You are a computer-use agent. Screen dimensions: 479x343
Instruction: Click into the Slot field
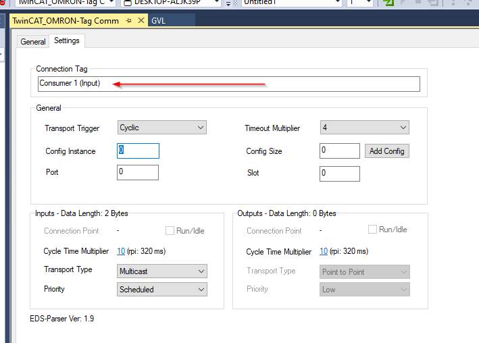pos(340,174)
